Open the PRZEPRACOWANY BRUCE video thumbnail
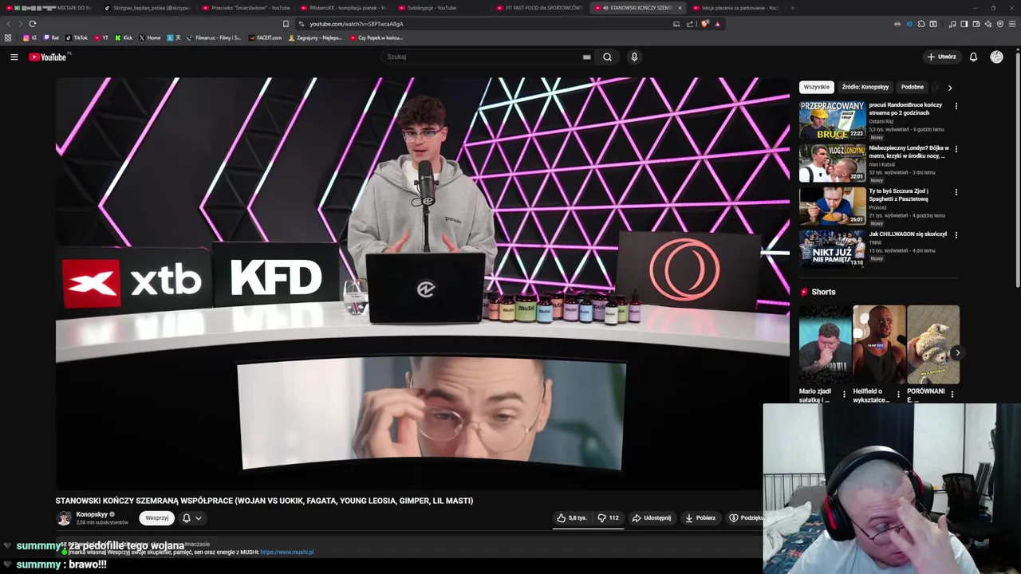 pyautogui.click(x=832, y=120)
